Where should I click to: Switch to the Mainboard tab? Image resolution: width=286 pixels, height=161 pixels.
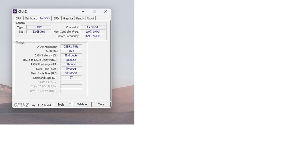click(x=31, y=18)
